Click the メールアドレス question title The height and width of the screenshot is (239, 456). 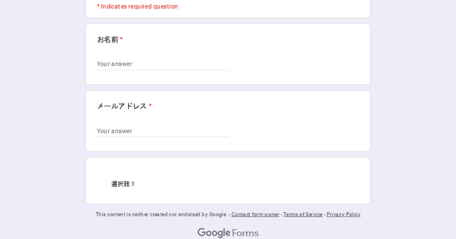122,106
